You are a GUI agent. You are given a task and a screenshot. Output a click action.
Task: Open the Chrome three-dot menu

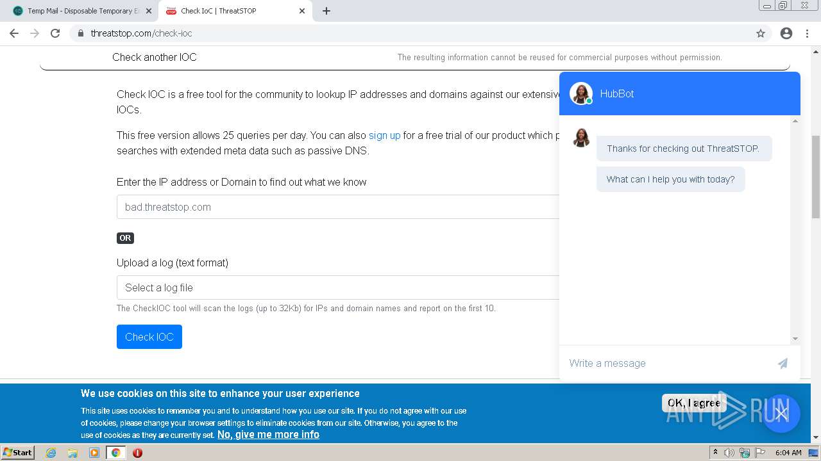(807, 33)
